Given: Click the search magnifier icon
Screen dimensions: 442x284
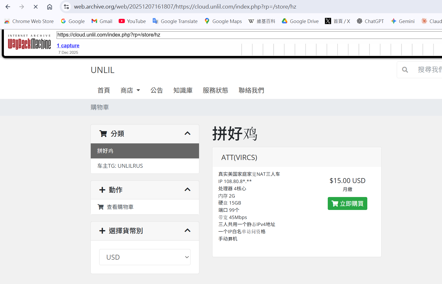Looking at the screenshot, I should tap(405, 70).
